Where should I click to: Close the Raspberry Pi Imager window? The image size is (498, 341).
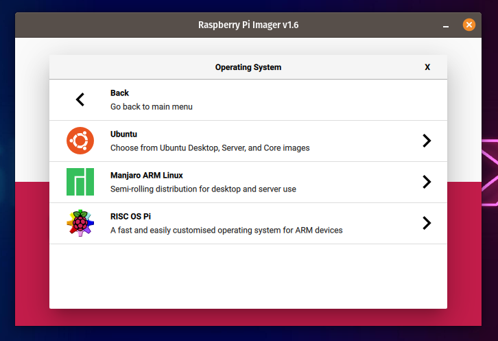(x=469, y=25)
